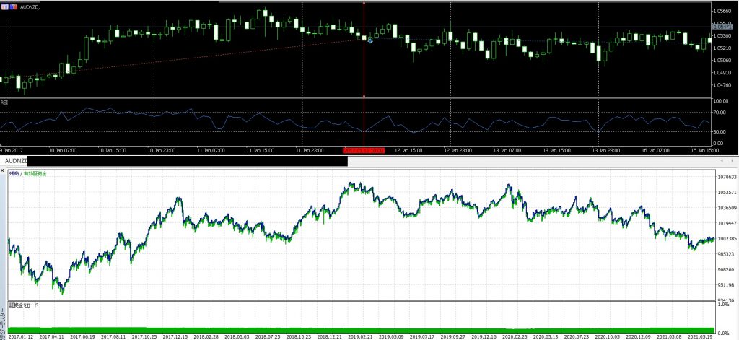Click the 証拠金ロード margin load label

22,305
